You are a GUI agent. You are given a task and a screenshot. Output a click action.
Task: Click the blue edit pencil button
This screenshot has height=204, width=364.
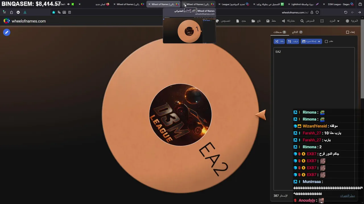click(x=7, y=32)
